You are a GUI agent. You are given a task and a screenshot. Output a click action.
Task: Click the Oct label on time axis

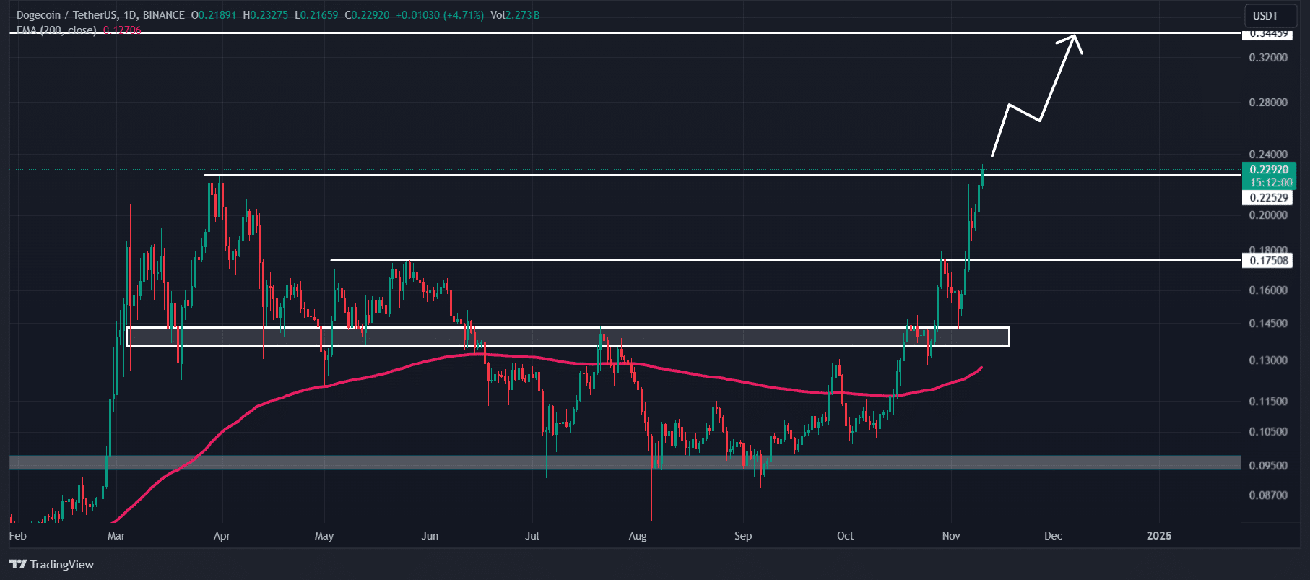point(845,535)
